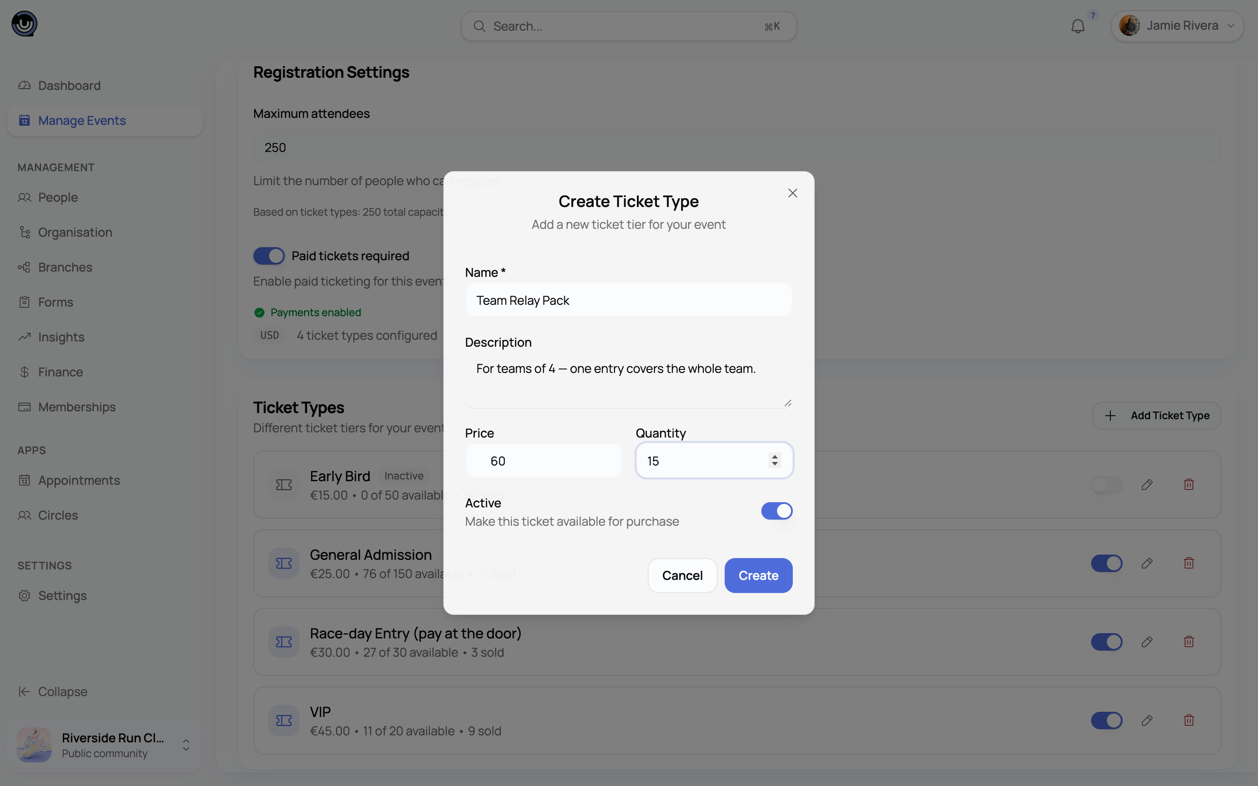Edit the Early Bird ticket
Screen dimensions: 1258x786
(1147, 485)
